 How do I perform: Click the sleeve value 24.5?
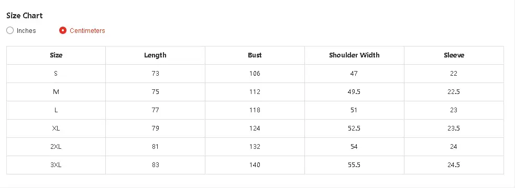click(454, 165)
